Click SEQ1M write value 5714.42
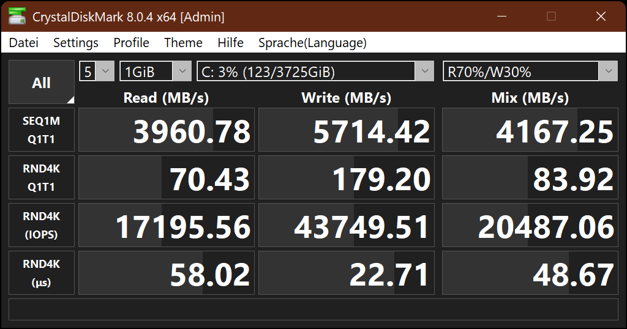This screenshot has height=329, width=627. pos(347,130)
